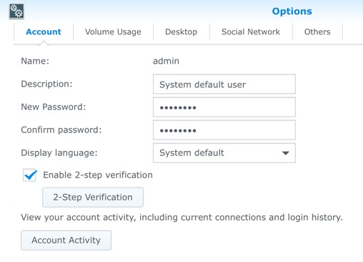Click the admin name value
363x262 pixels.
point(166,61)
